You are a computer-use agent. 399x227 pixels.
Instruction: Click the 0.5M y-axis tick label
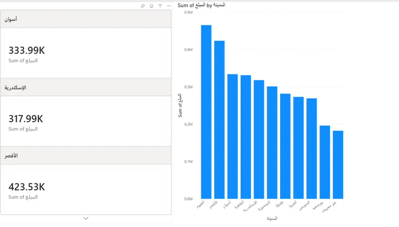click(188, 12)
